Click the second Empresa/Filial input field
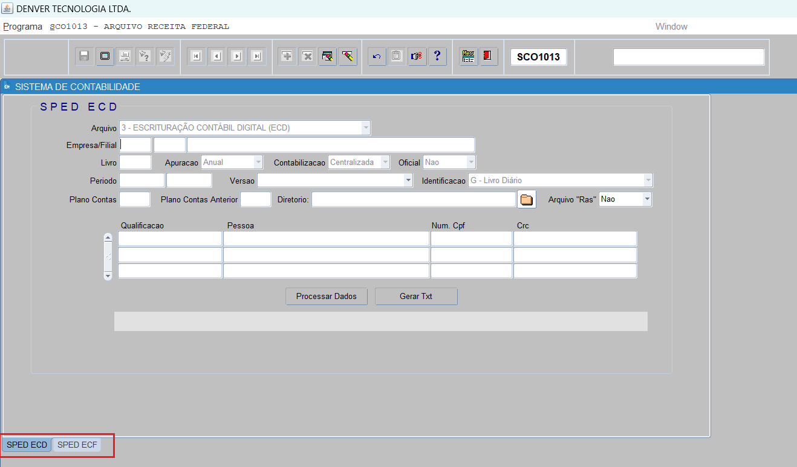 (x=169, y=145)
